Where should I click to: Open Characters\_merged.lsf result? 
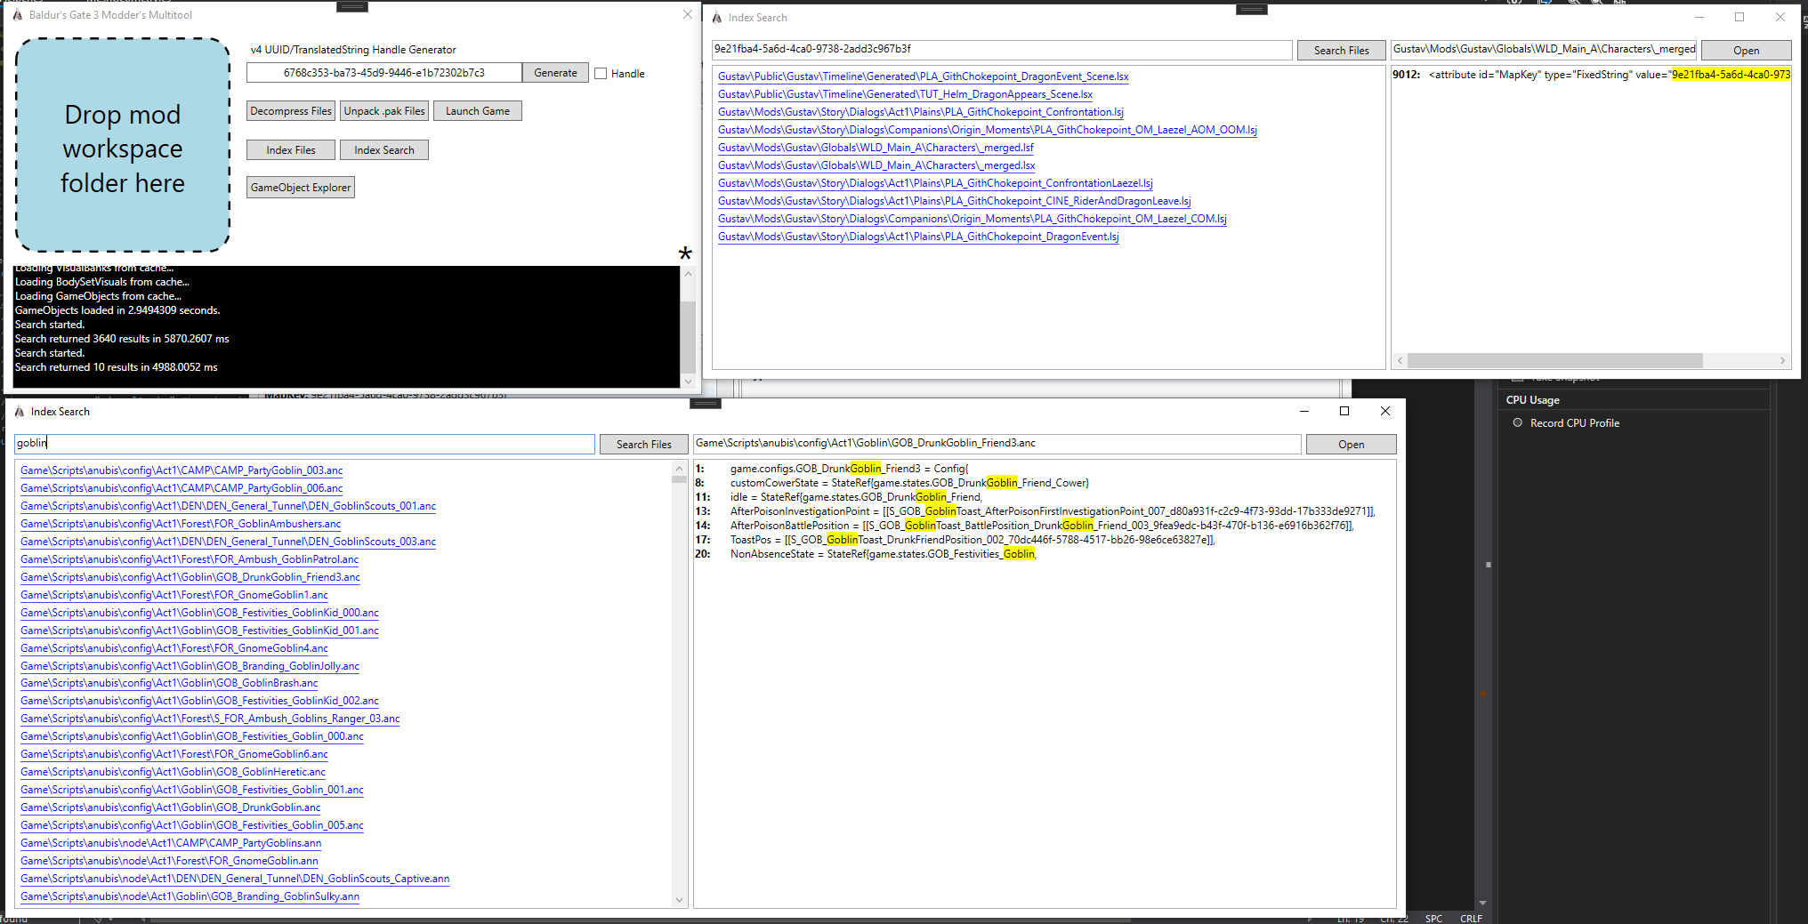(x=876, y=148)
